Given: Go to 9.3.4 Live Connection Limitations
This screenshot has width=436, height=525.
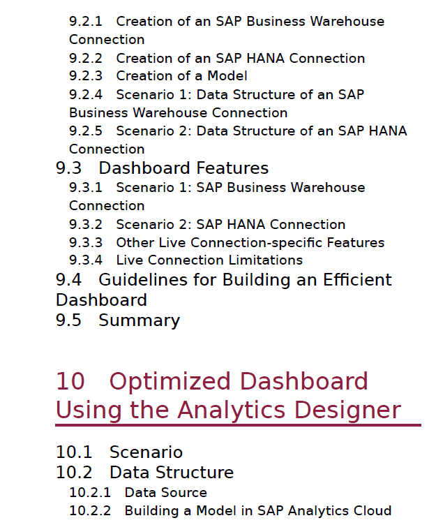Looking at the screenshot, I should 186,260.
